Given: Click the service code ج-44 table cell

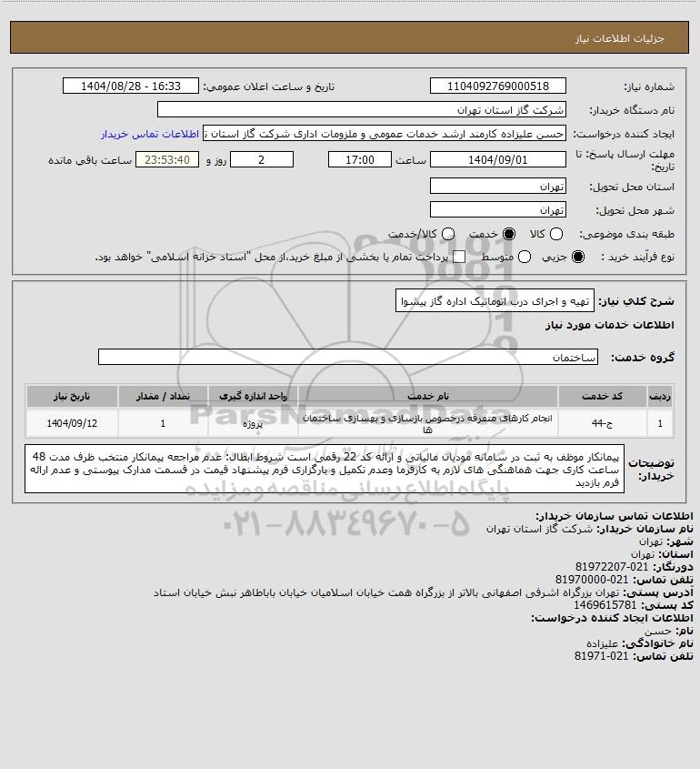Looking at the screenshot, I should 602,423.
